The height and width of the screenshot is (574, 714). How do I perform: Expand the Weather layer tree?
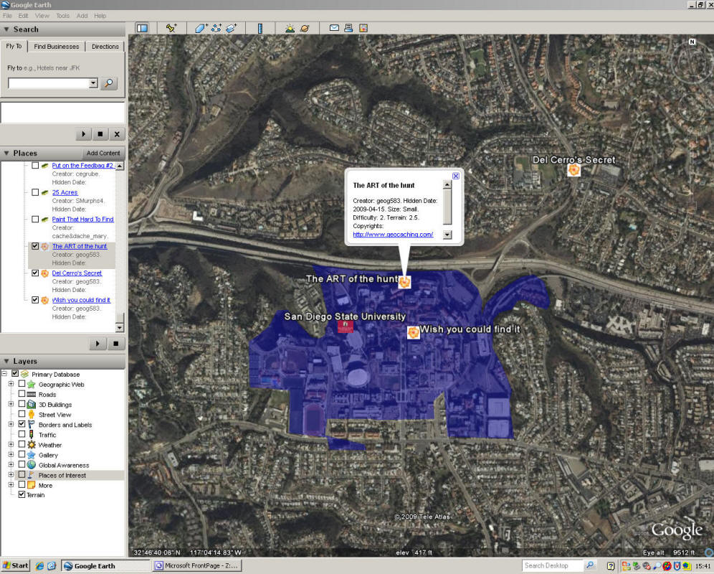click(x=11, y=444)
